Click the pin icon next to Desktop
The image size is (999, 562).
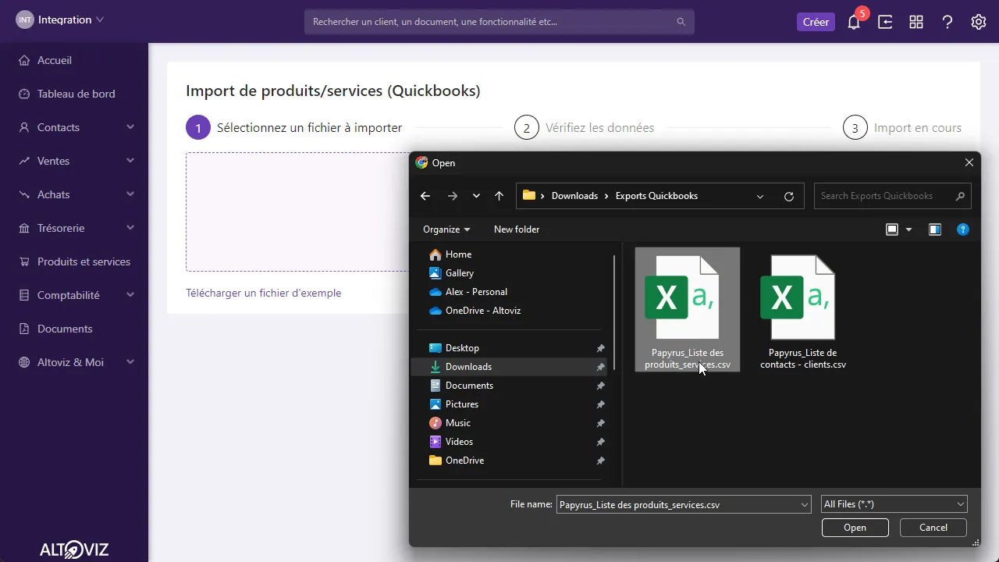point(600,348)
